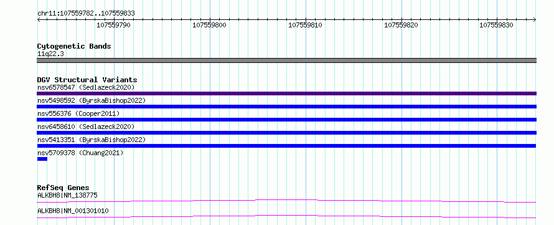Click the RefSeq Genes track title
Screen dimensions: 554x225
63,188
